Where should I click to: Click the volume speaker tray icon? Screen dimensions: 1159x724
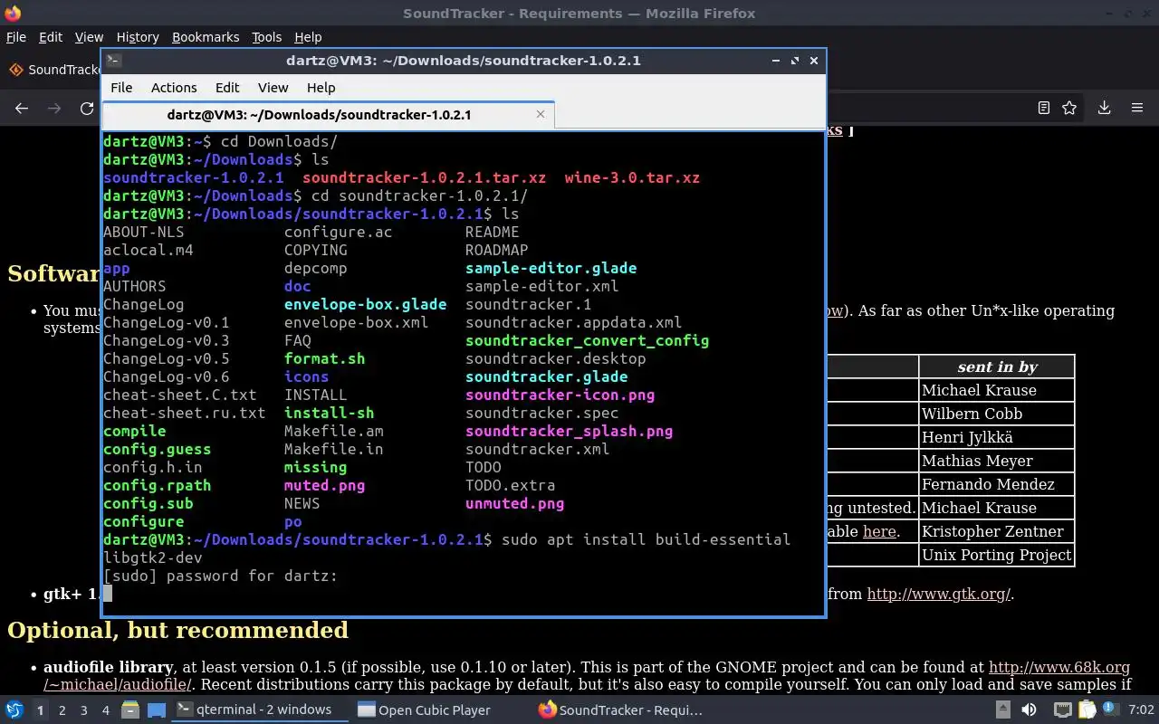tap(1030, 710)
